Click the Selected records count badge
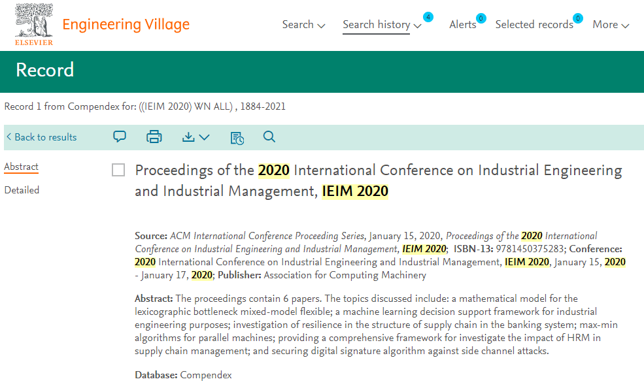 point(578,18)
